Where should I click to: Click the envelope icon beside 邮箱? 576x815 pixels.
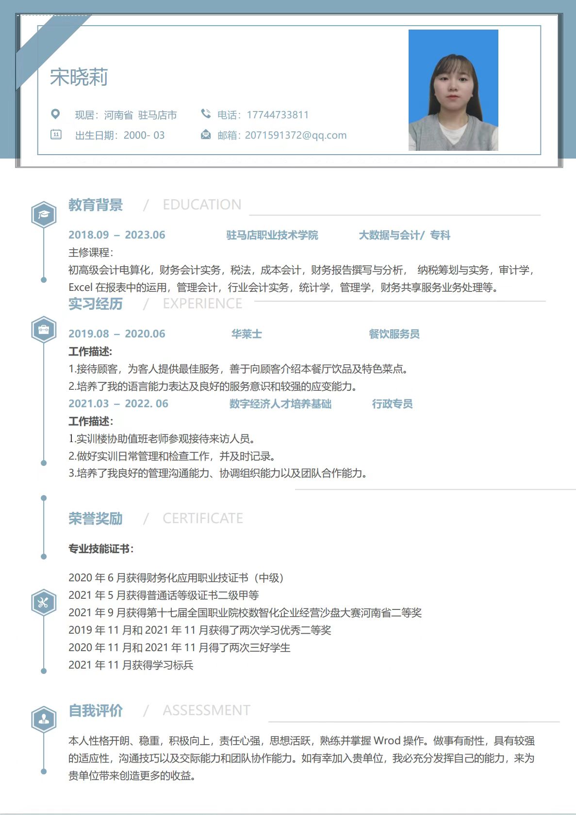click(x=206, y=134)
